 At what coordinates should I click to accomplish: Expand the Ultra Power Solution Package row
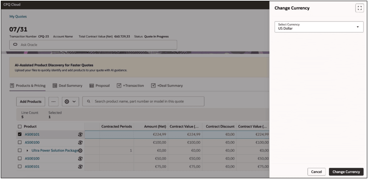coord(27,150)
